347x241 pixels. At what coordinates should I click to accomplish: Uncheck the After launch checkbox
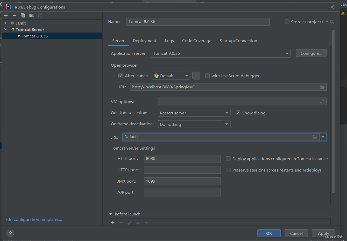click(121, 76)
